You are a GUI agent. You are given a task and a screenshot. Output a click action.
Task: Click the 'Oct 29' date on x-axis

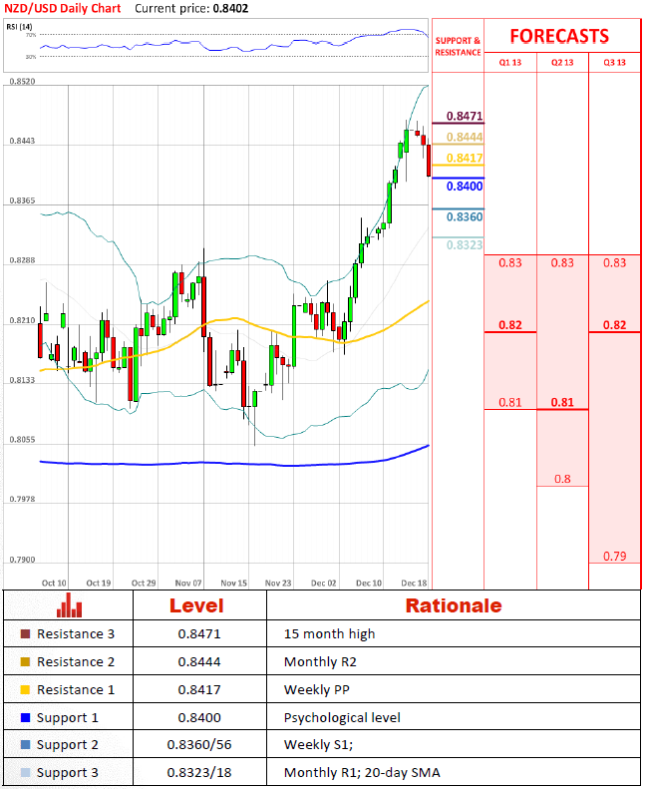pyautogui.click(x=144, y=584)
